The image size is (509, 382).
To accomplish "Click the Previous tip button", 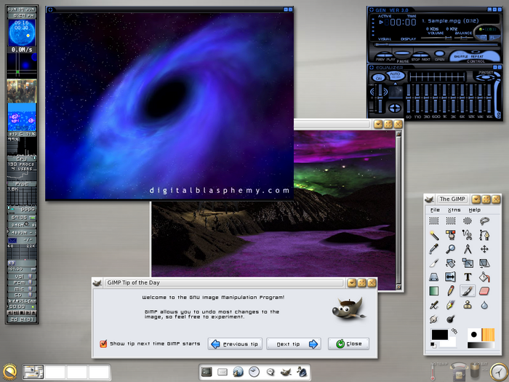I will 234,344.
